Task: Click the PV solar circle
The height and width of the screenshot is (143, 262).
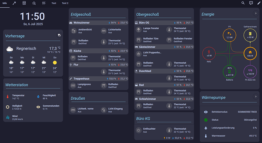Action: (x=229, y=35)
